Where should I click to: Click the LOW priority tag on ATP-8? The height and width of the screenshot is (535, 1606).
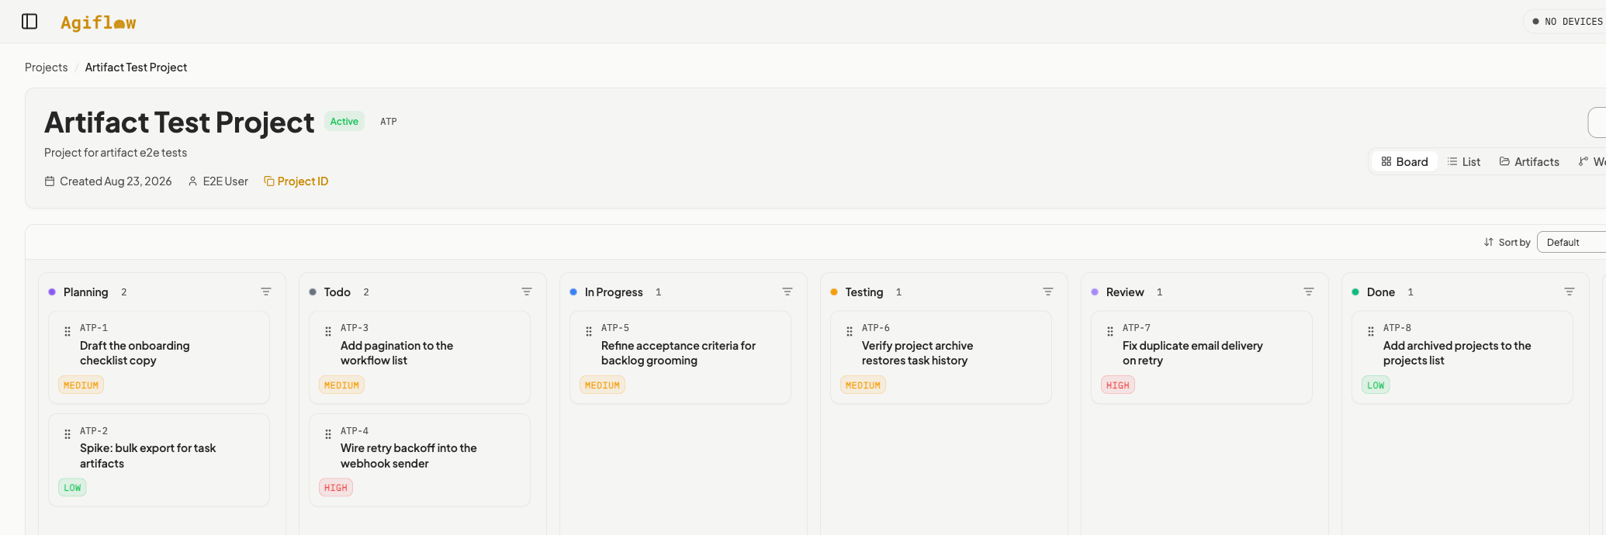(x=1376, y=385)
